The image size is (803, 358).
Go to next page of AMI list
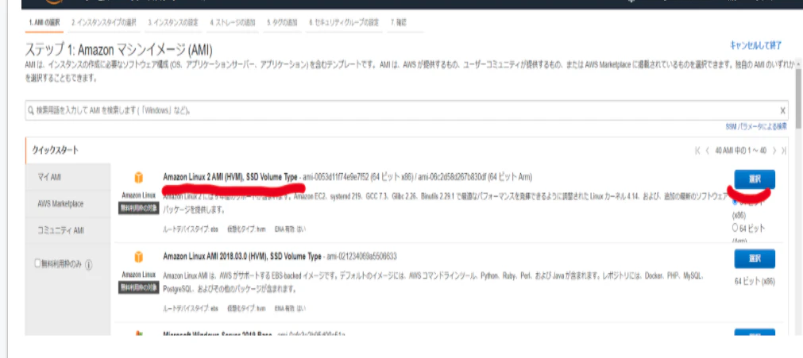pyautogui.click(x=774, y=151)
